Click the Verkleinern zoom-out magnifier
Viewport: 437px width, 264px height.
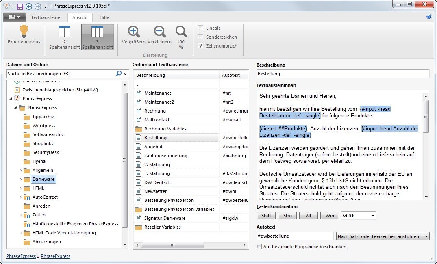pyautogui.click(x=159, y=32)
